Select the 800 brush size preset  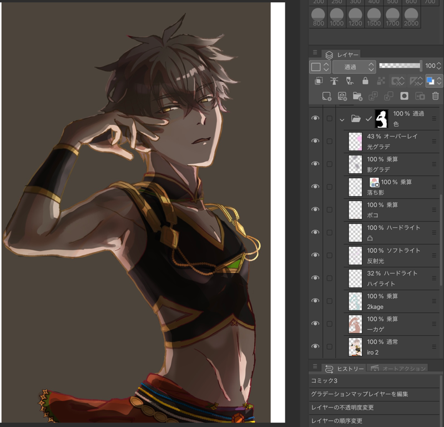click(318, 18)
